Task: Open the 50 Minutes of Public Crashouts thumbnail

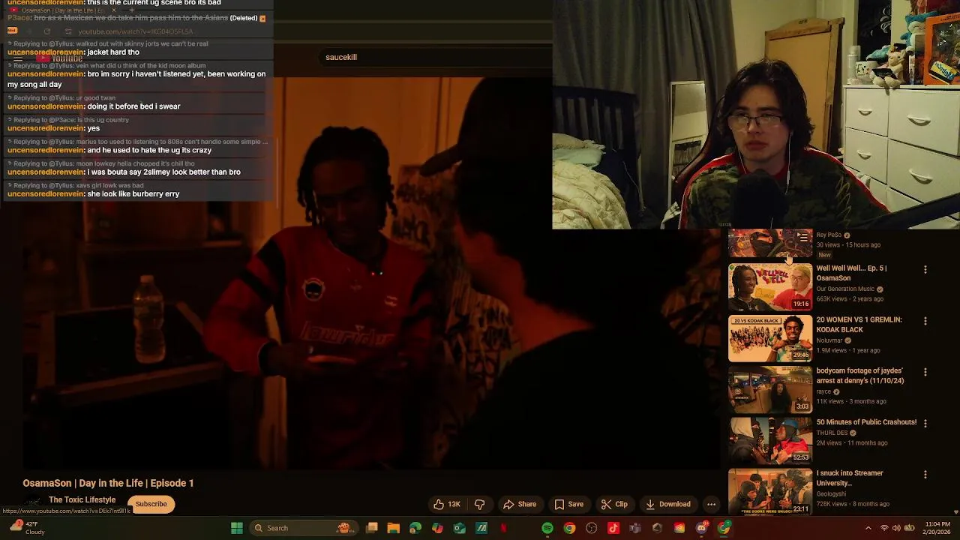Action: click(770, 440)
